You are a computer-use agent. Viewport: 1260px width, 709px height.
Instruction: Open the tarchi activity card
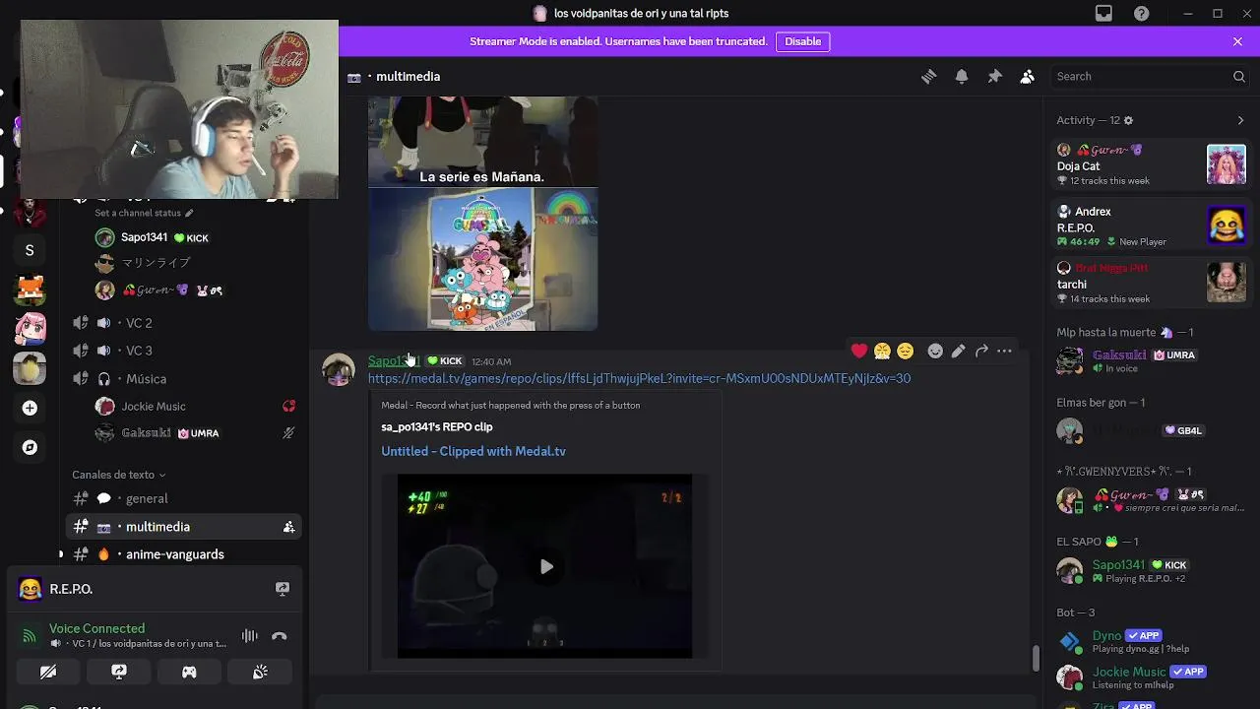(x=1152, y=284)
